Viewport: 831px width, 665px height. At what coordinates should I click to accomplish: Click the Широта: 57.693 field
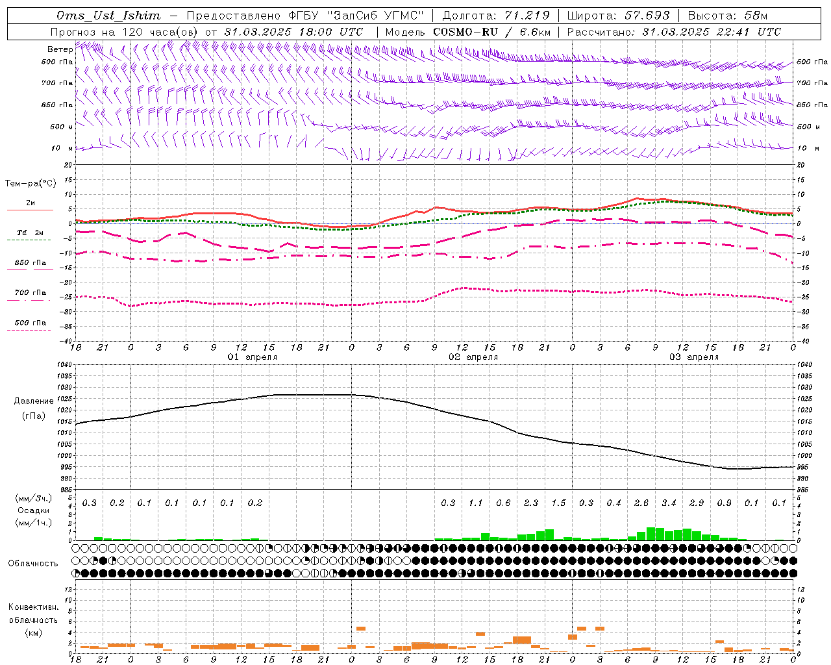point(618,16)
